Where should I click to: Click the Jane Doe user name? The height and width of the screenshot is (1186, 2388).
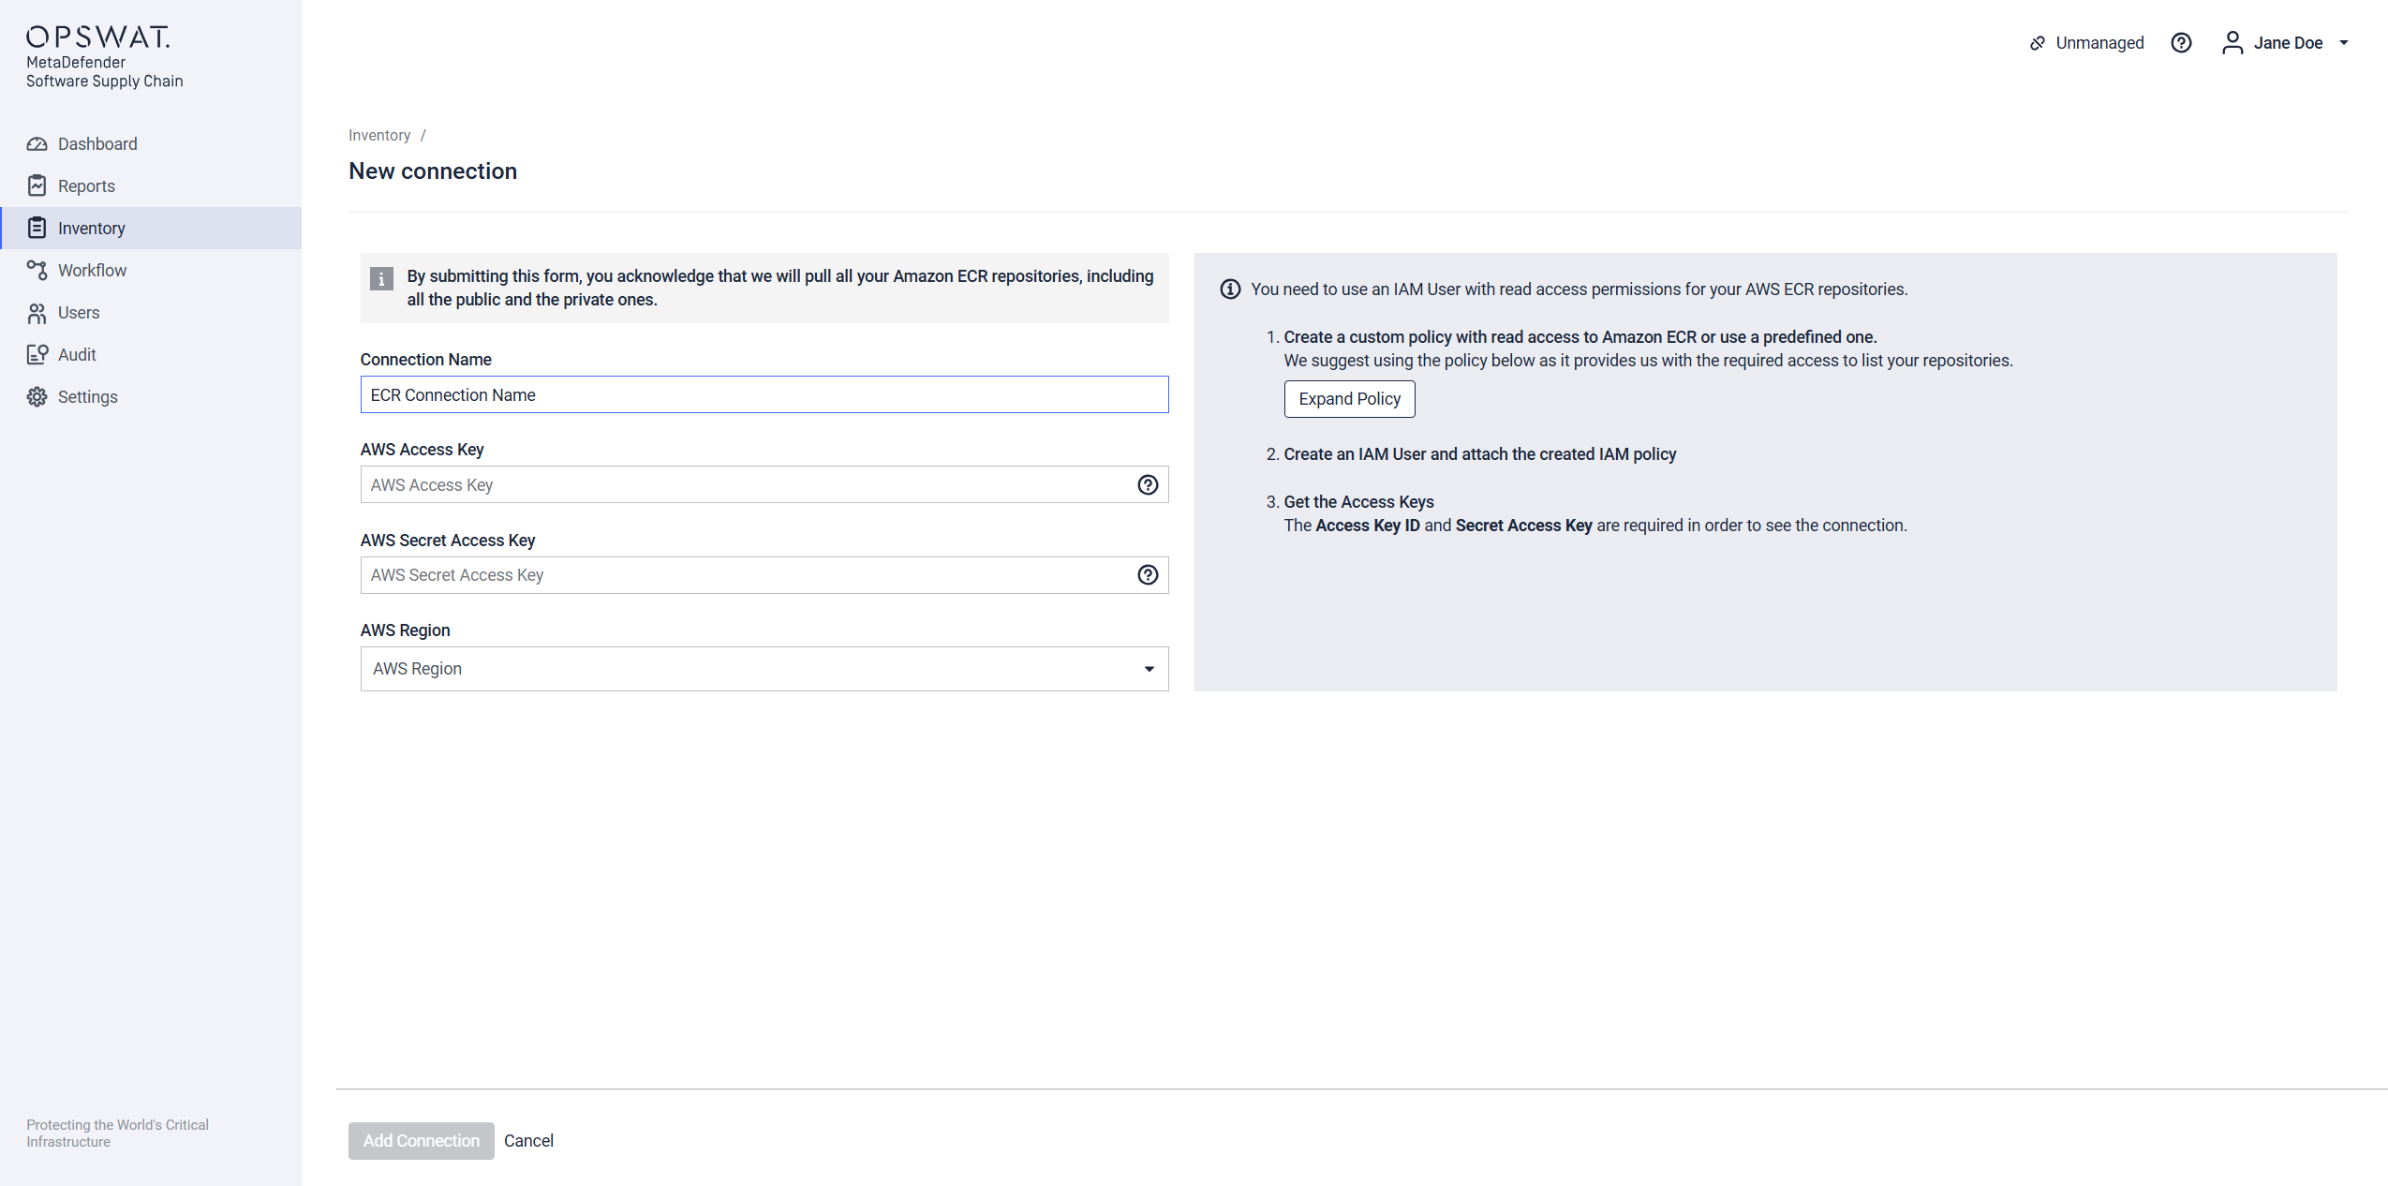(2288, 43)
